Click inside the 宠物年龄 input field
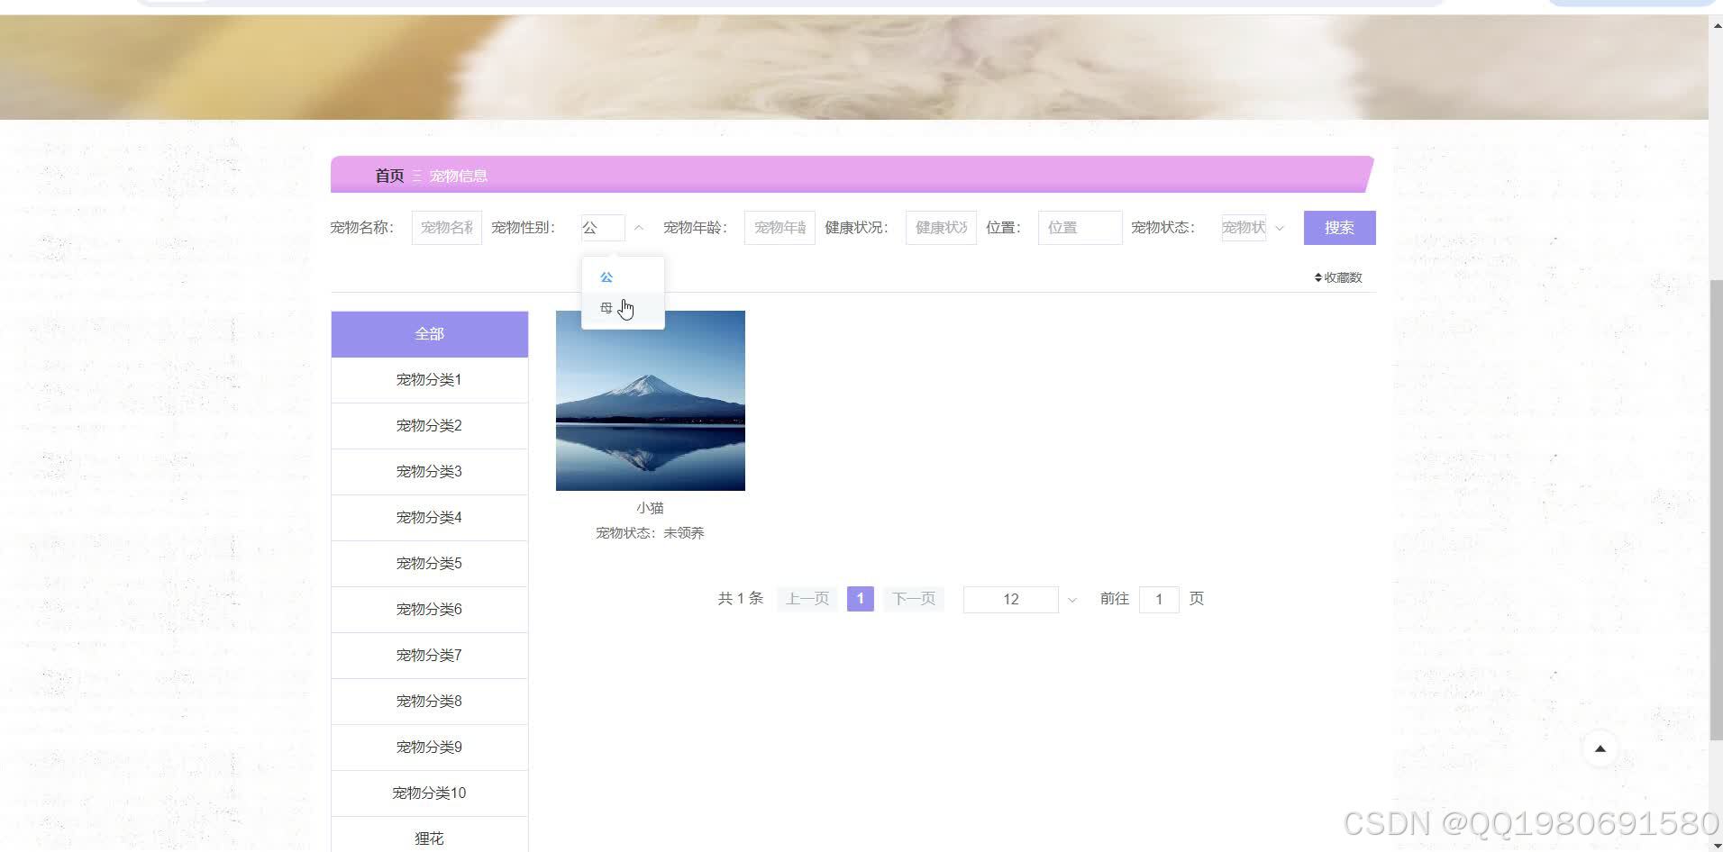1723x852 pixels. click(778, 227)
